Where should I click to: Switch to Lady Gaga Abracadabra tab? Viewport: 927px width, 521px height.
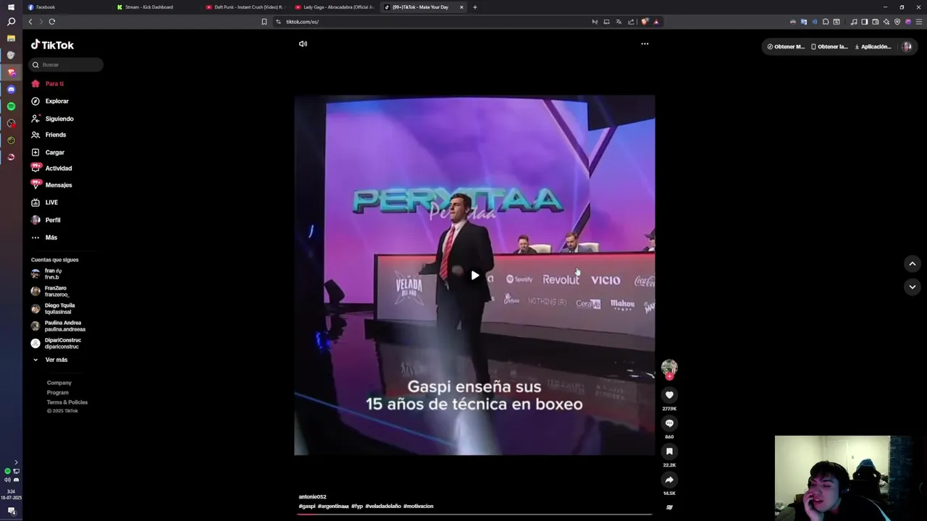pos(334,7)
